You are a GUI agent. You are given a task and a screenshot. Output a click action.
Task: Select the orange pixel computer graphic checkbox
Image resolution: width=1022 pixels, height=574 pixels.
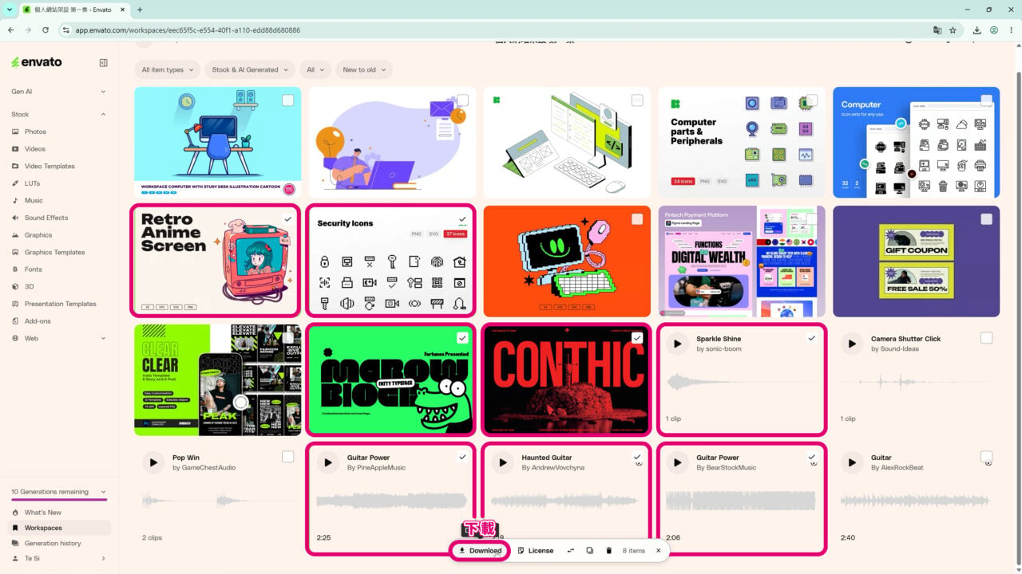(x=637, y=219)
